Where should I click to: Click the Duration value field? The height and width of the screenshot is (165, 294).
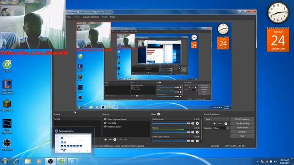[x=220, y=128]
